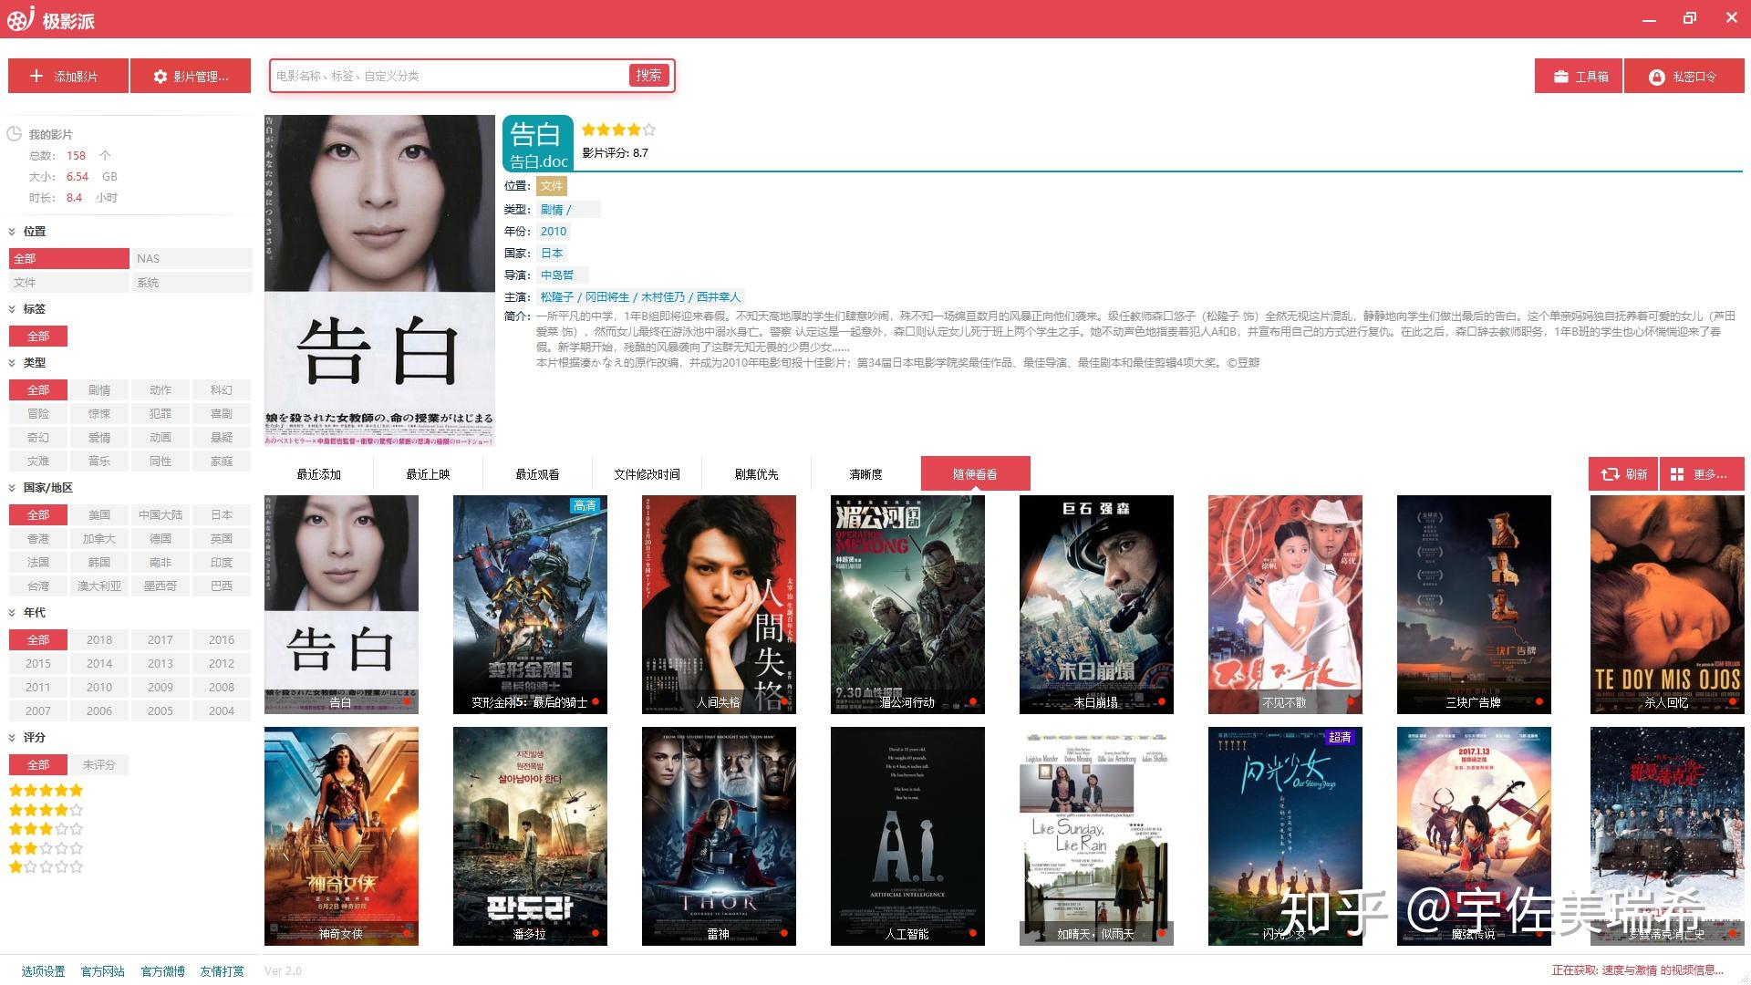1751x985 pixels.
Task: Filter by one-star rating
Action: 47,867
